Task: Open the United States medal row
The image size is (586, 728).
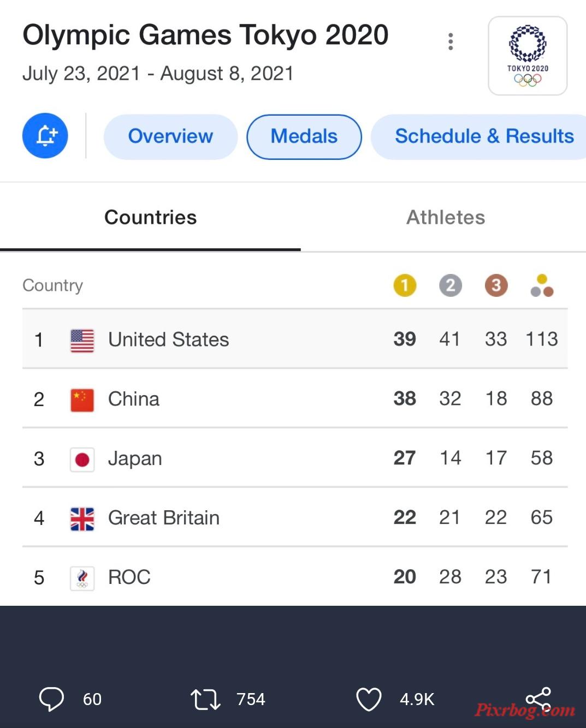Action: tap(295, 339)
